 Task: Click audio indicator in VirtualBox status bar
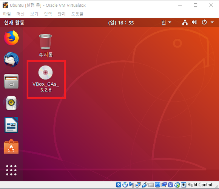tap(131, 185)
